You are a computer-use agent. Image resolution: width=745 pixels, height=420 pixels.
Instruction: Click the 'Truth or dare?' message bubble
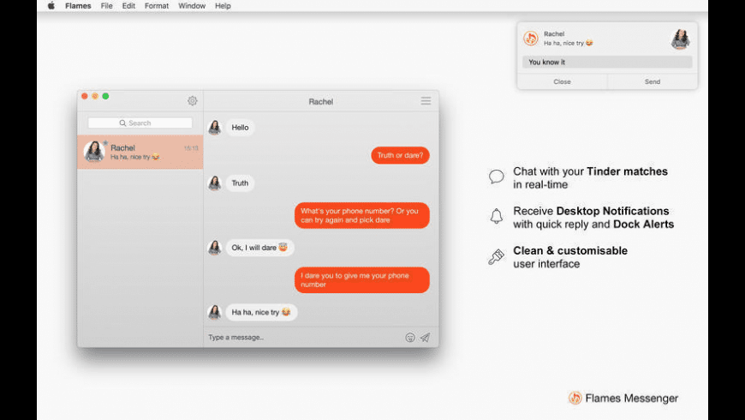[x=400, y=155]
